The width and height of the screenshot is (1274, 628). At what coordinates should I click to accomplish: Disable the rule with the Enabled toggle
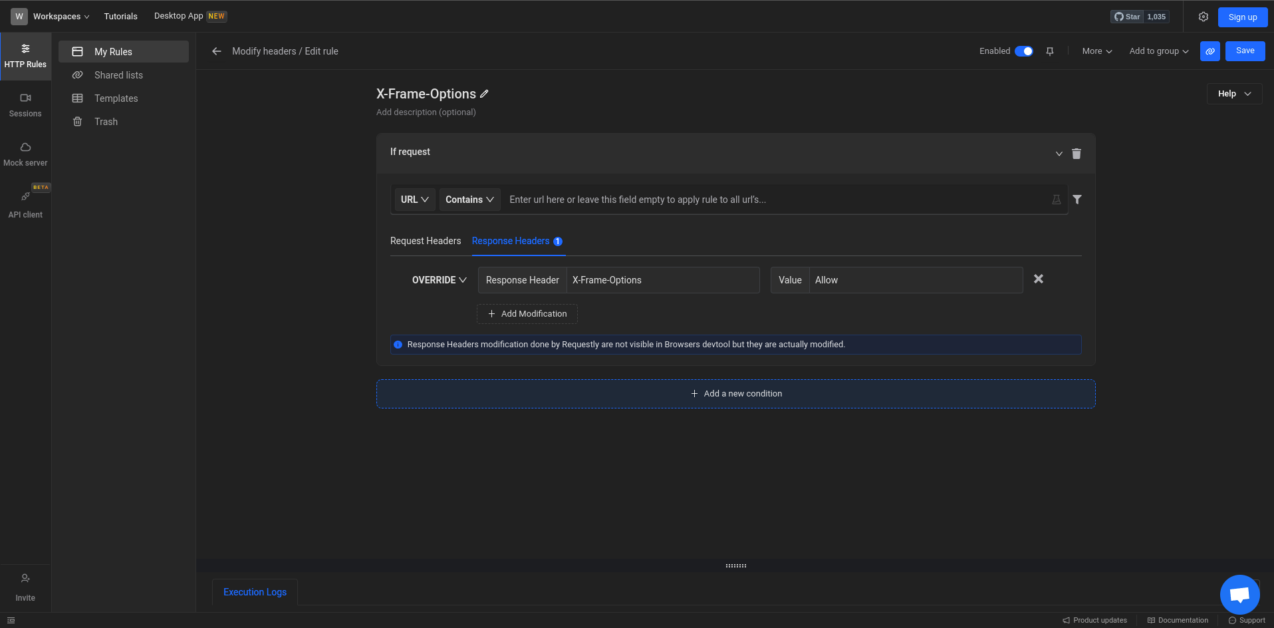click(1025, 51)
